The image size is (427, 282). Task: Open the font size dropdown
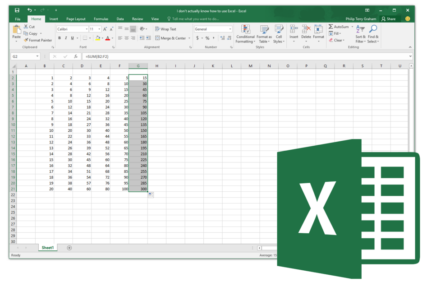click(100, 28)
